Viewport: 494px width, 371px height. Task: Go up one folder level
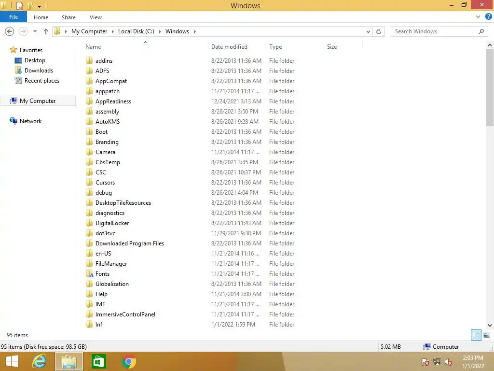pos(46,31)
